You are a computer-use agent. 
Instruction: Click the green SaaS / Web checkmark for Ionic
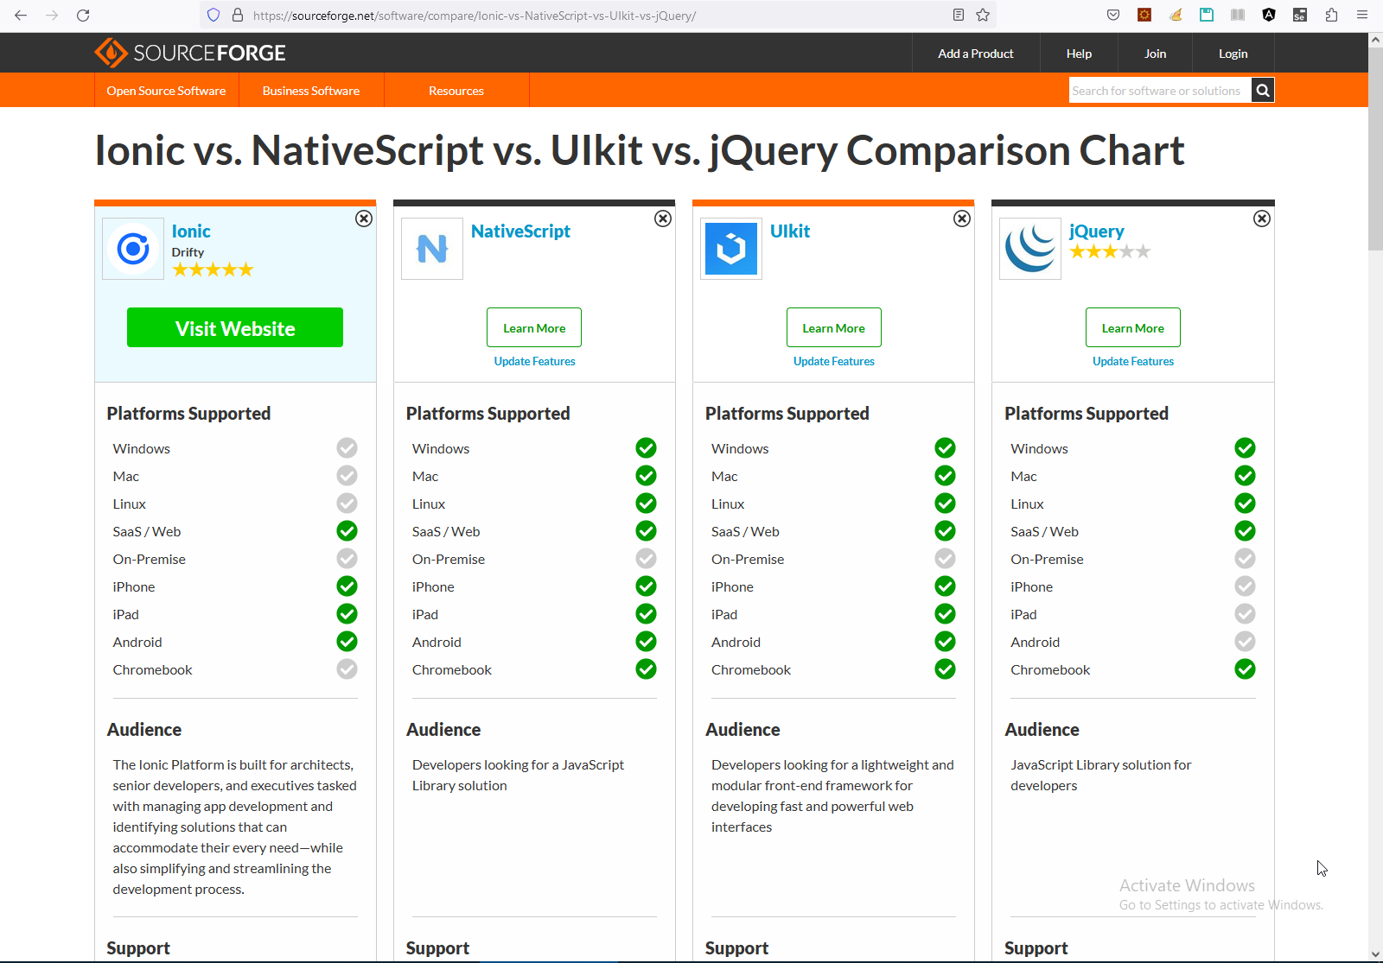[x=347, y=531]
